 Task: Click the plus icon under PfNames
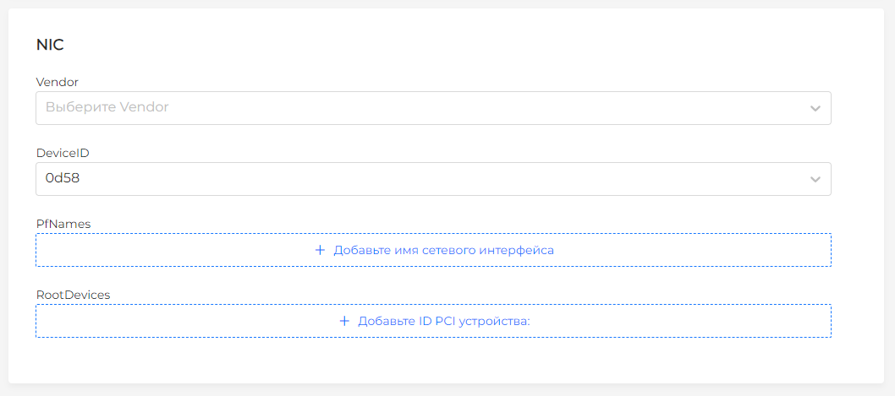(320, 251)
